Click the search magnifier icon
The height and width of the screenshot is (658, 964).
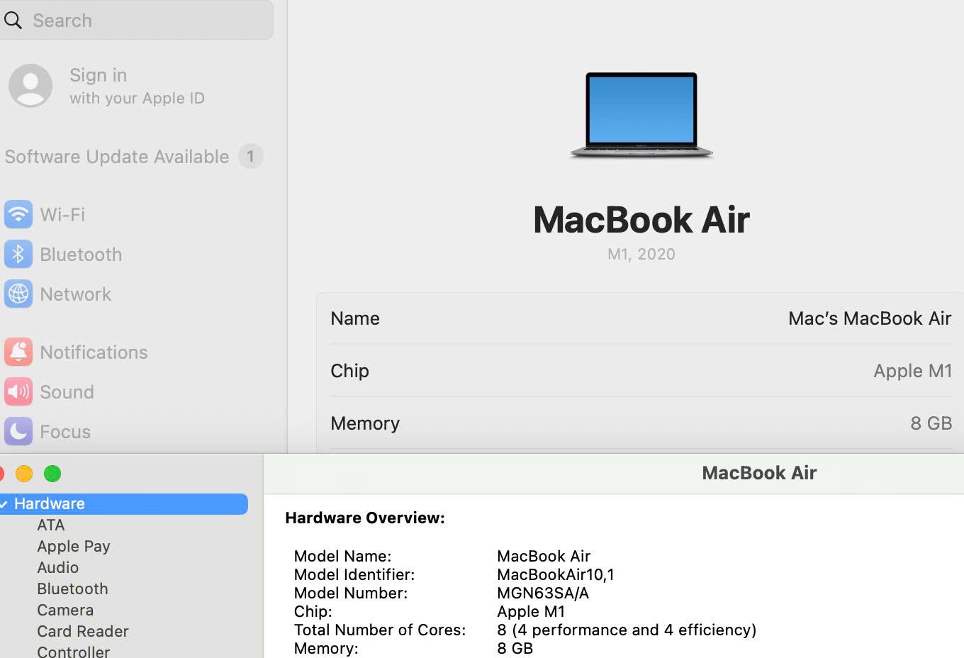click(13, 21)
